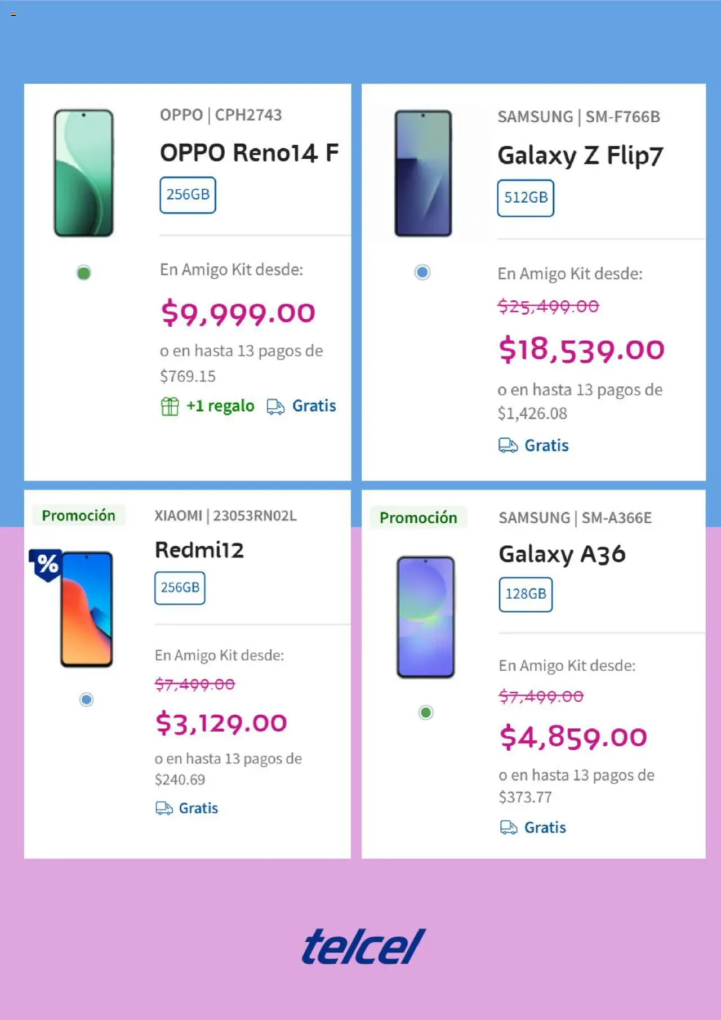Choose 128GB storage for Galaxy A36
This screenshot has height=1020, width=721.
pyautogui.click(x=526, y=594)
